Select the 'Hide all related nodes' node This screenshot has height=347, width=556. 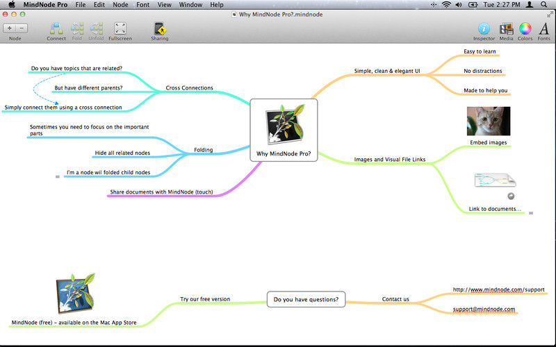pyautogui.click(x=122, y=153)
